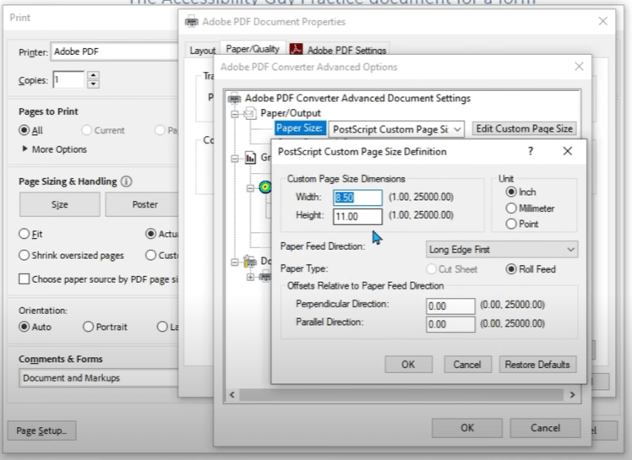
Task: Open the Paper Feed Direction dropdown
Action: click(502, 250)
